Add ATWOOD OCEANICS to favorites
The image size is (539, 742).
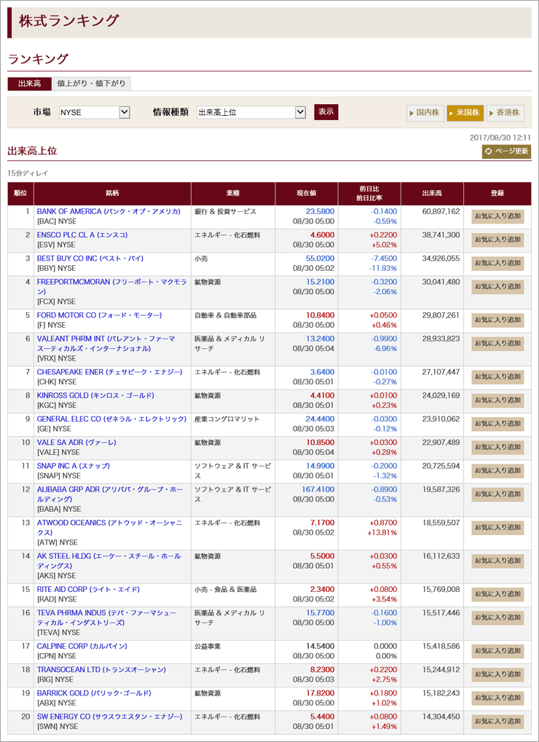click(497, 528)
